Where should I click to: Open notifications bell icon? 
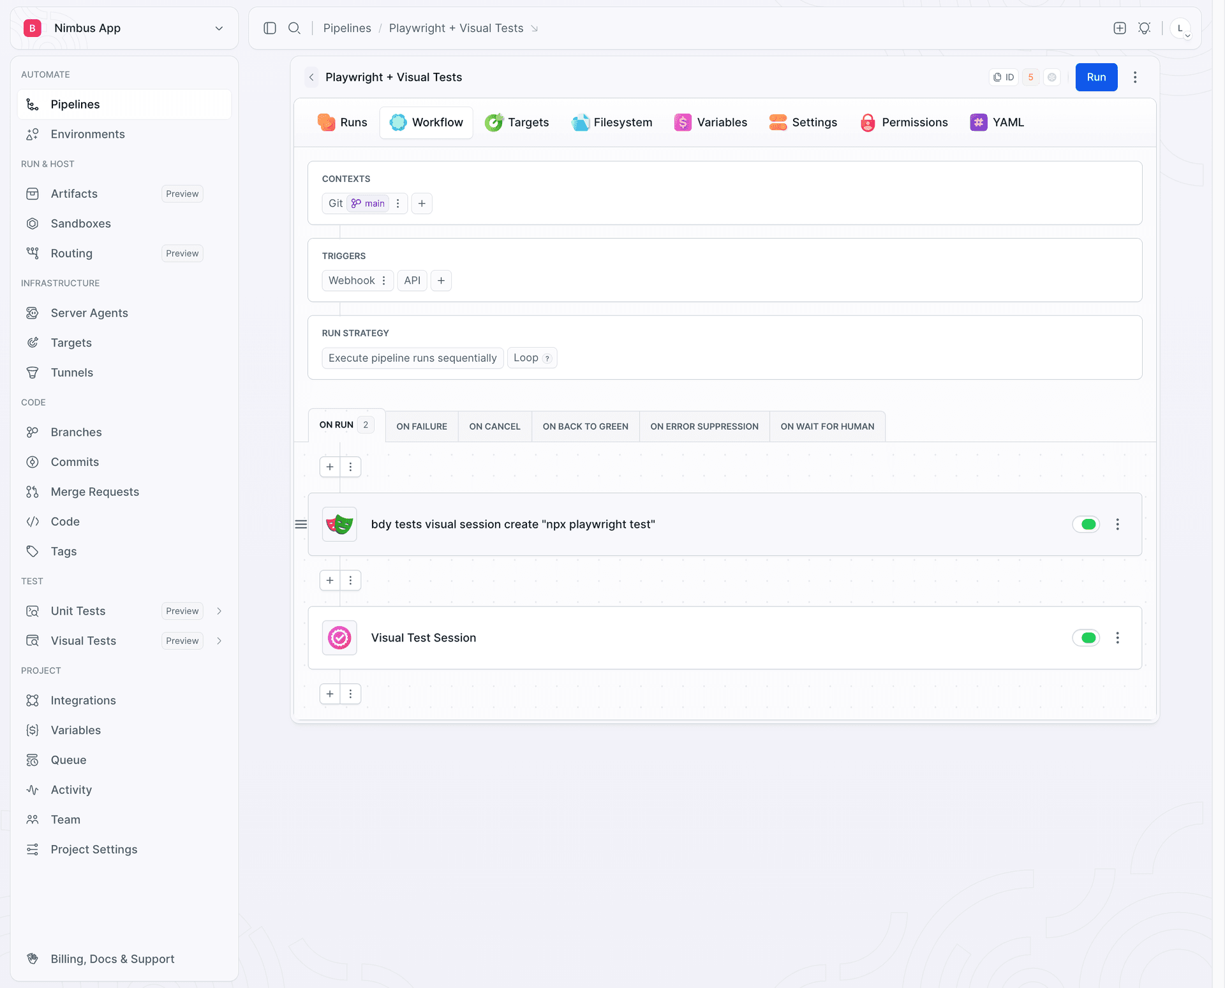pos(1145,28)
